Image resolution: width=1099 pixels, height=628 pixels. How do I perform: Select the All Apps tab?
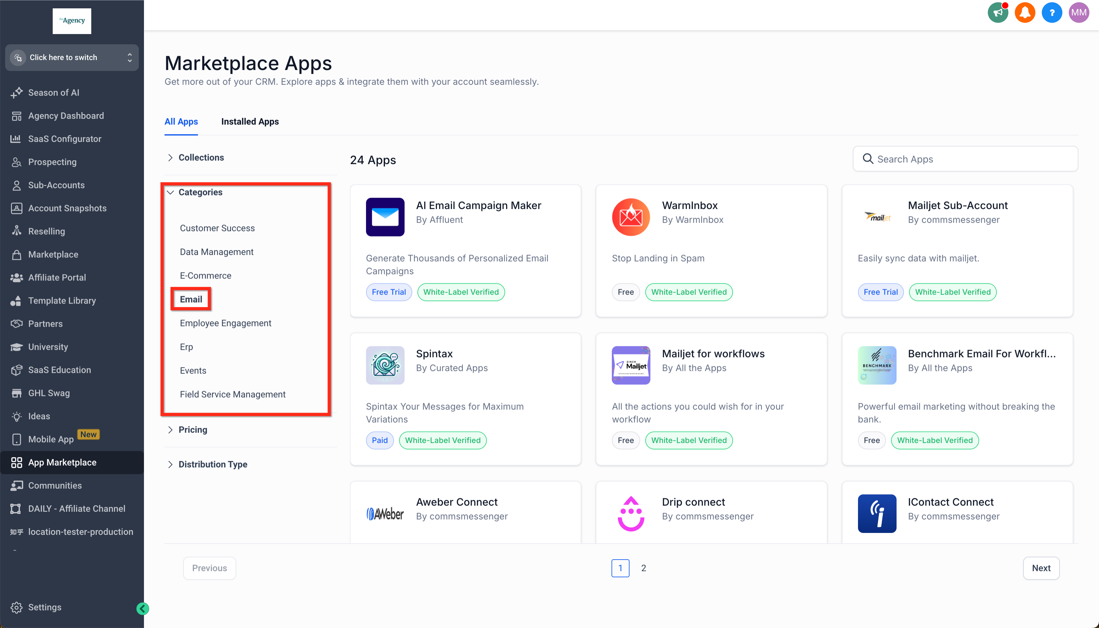pos(181,122)
